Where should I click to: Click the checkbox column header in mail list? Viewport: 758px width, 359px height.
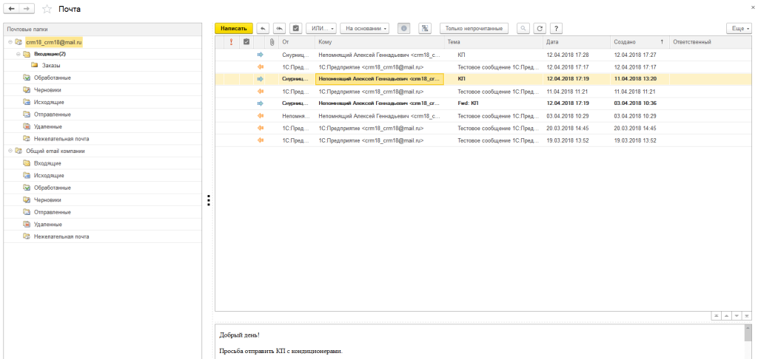pyautogui.click(x=246, y=42)
